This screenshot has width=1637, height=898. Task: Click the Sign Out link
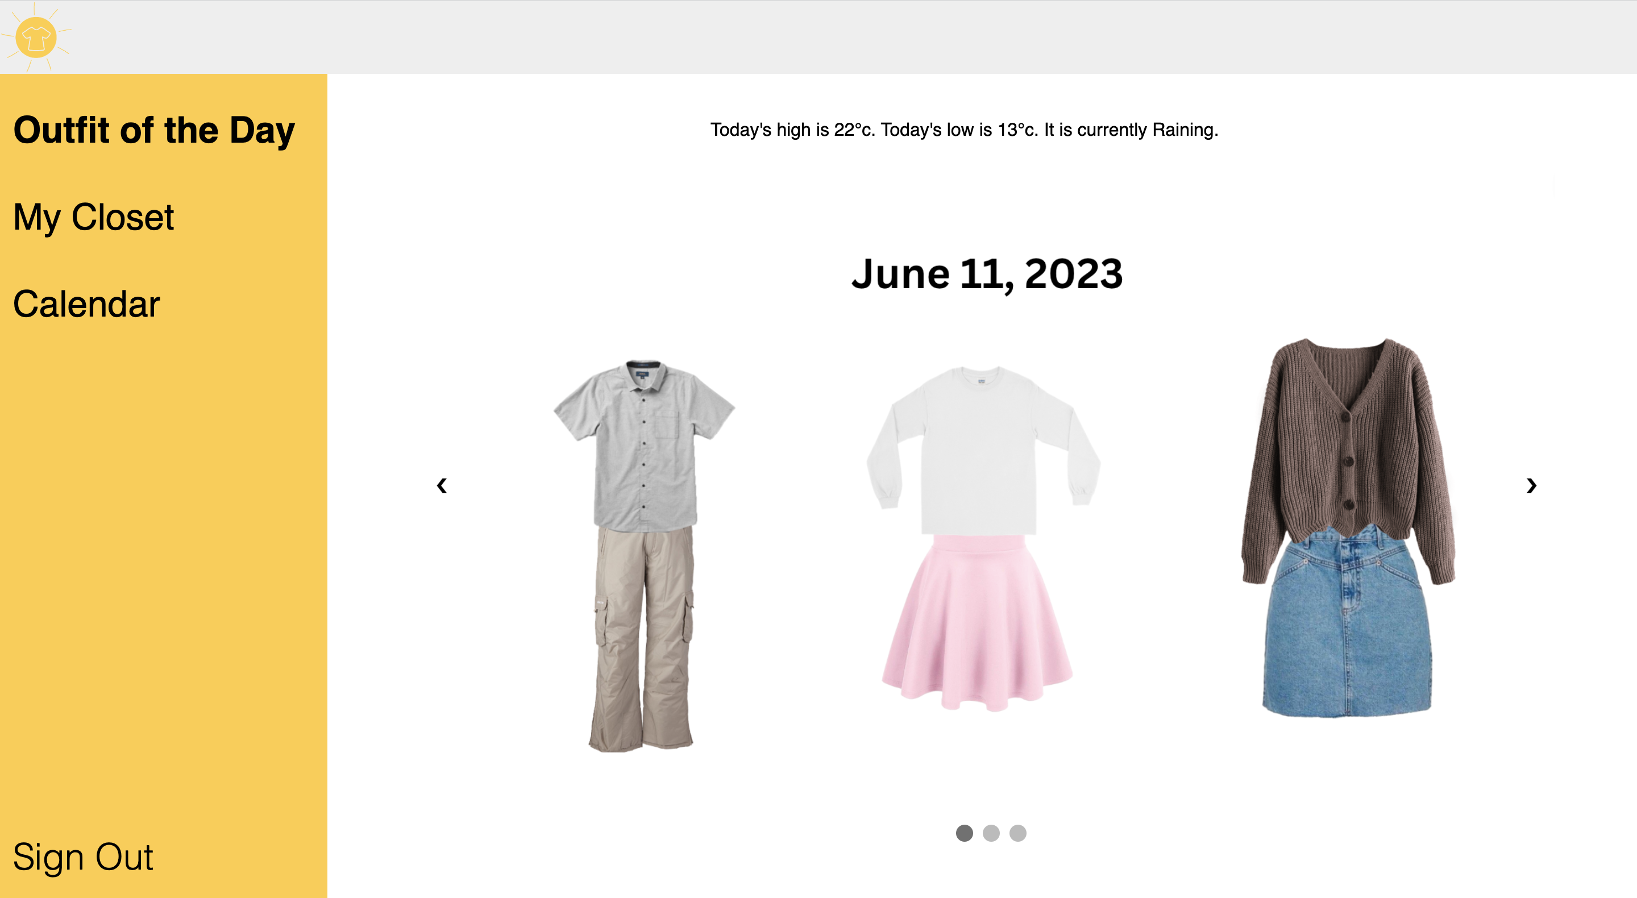(x=82, y=857)
